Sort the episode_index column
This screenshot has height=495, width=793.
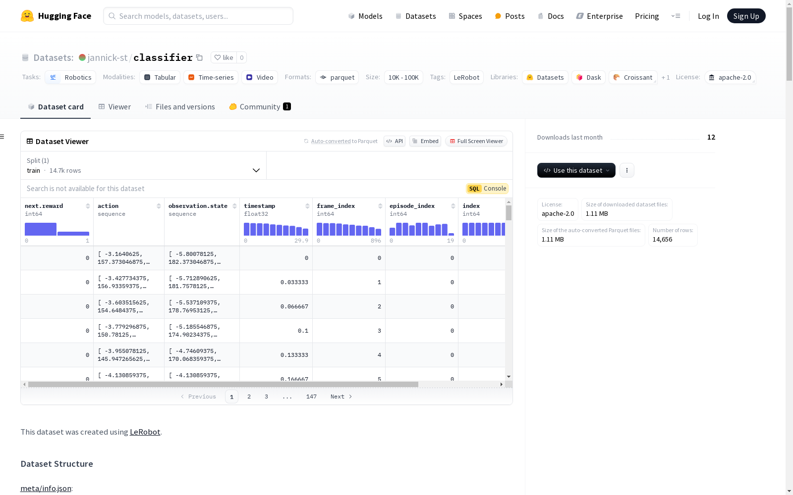click(453, 206)
